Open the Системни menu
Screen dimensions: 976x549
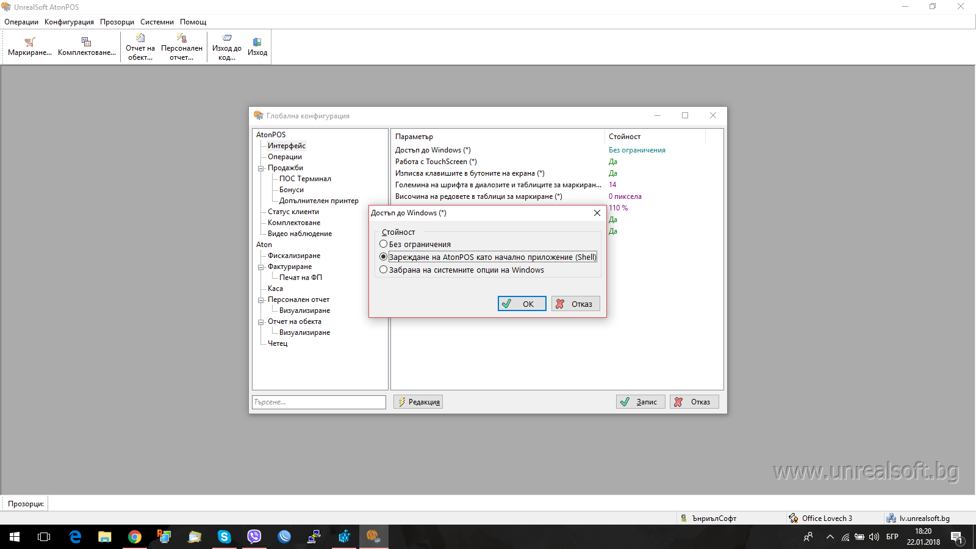[x=157, y=22]
